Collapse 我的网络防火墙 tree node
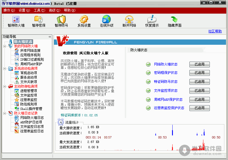Viewport: 228px width, 160px height. [x=5, y=46]
